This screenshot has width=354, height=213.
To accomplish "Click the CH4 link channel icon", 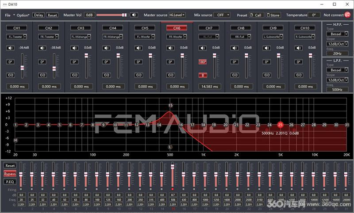I will pyautogui.click(x=107, y=75).
